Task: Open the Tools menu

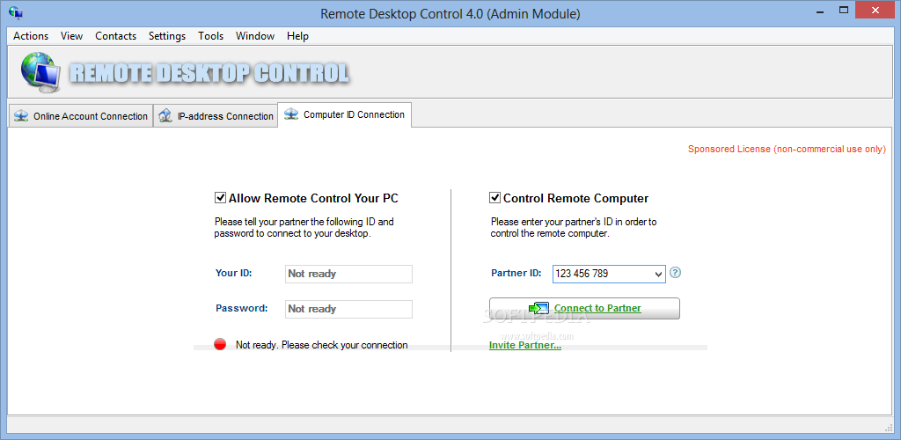Action: [211, 35]
